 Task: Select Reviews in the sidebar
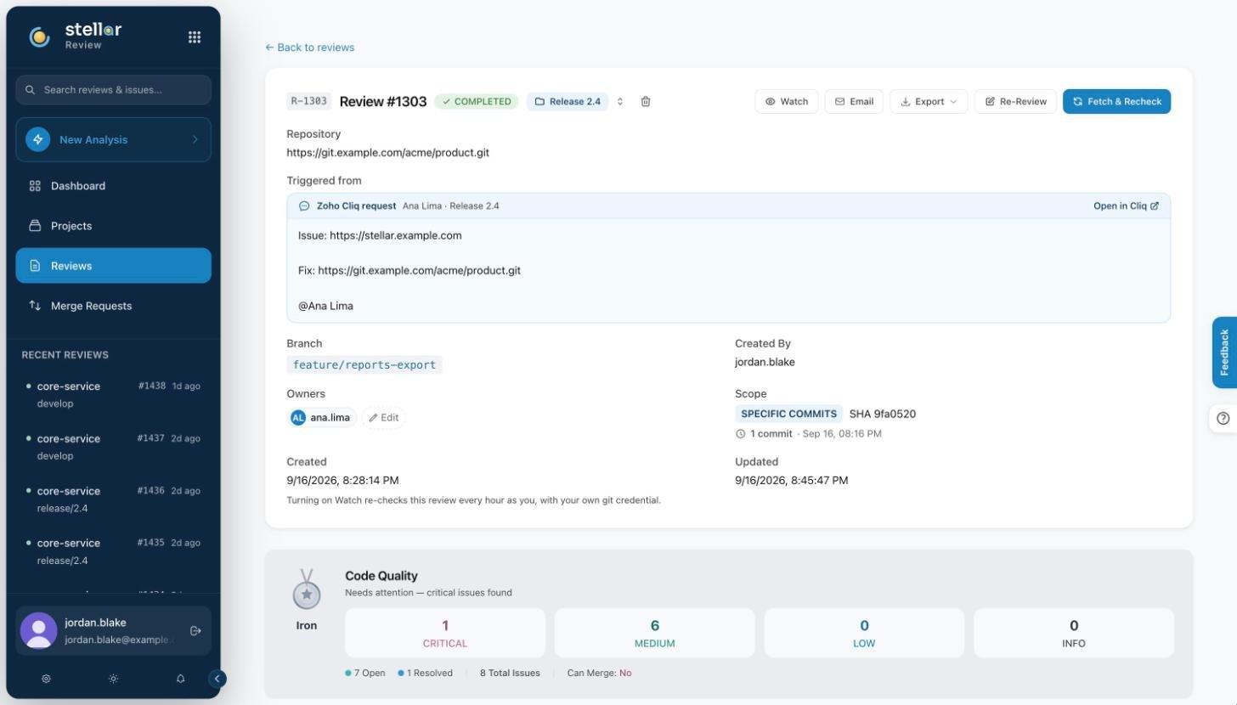pyautogui.click(x=113, y=266)
